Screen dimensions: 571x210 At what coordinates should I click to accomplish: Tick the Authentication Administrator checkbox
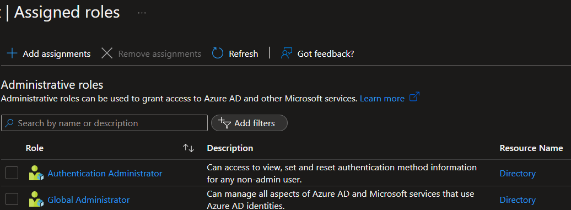point(12,173)
